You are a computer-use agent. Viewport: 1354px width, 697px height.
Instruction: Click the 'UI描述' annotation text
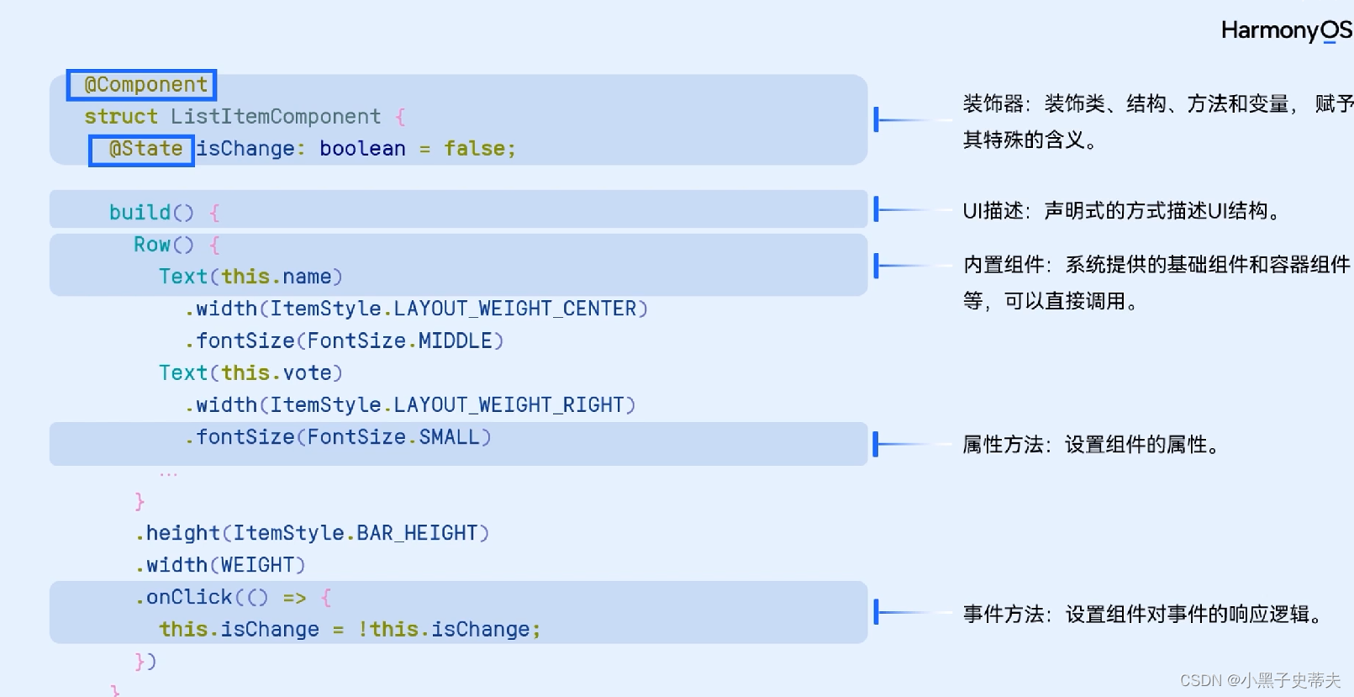(x=1125, y=210)
